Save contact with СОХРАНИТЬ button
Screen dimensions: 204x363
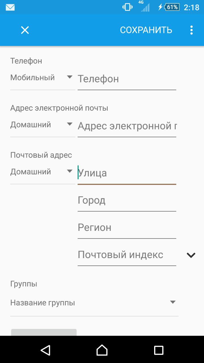[146, 30]
